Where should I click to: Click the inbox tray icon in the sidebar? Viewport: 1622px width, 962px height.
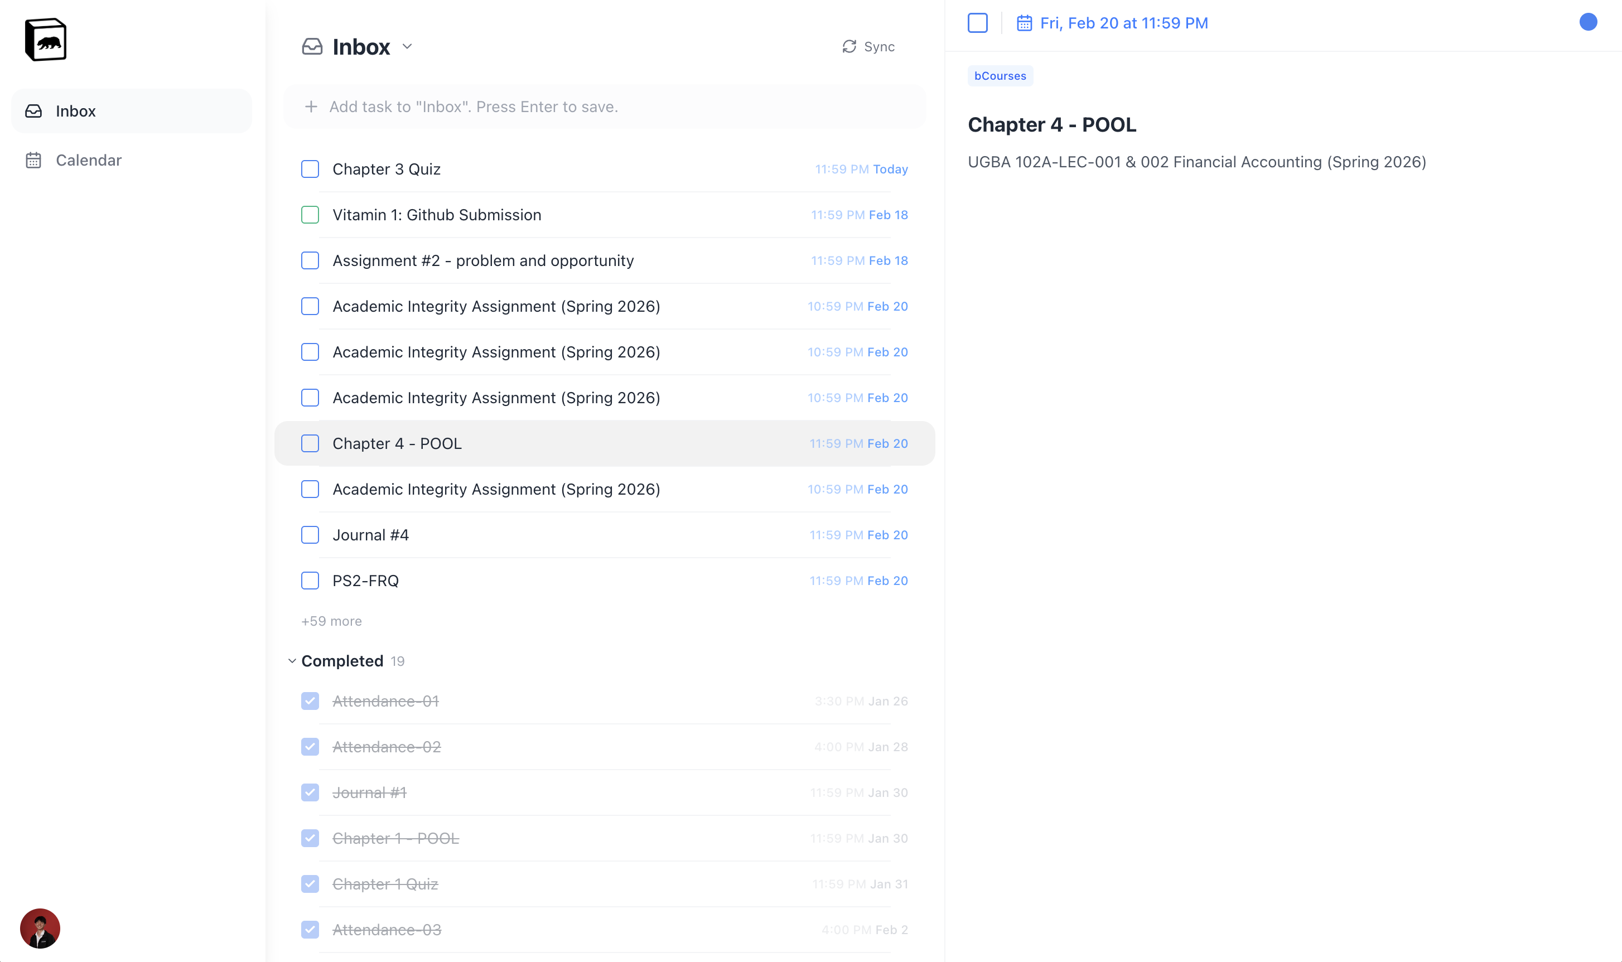click(33, 110)
